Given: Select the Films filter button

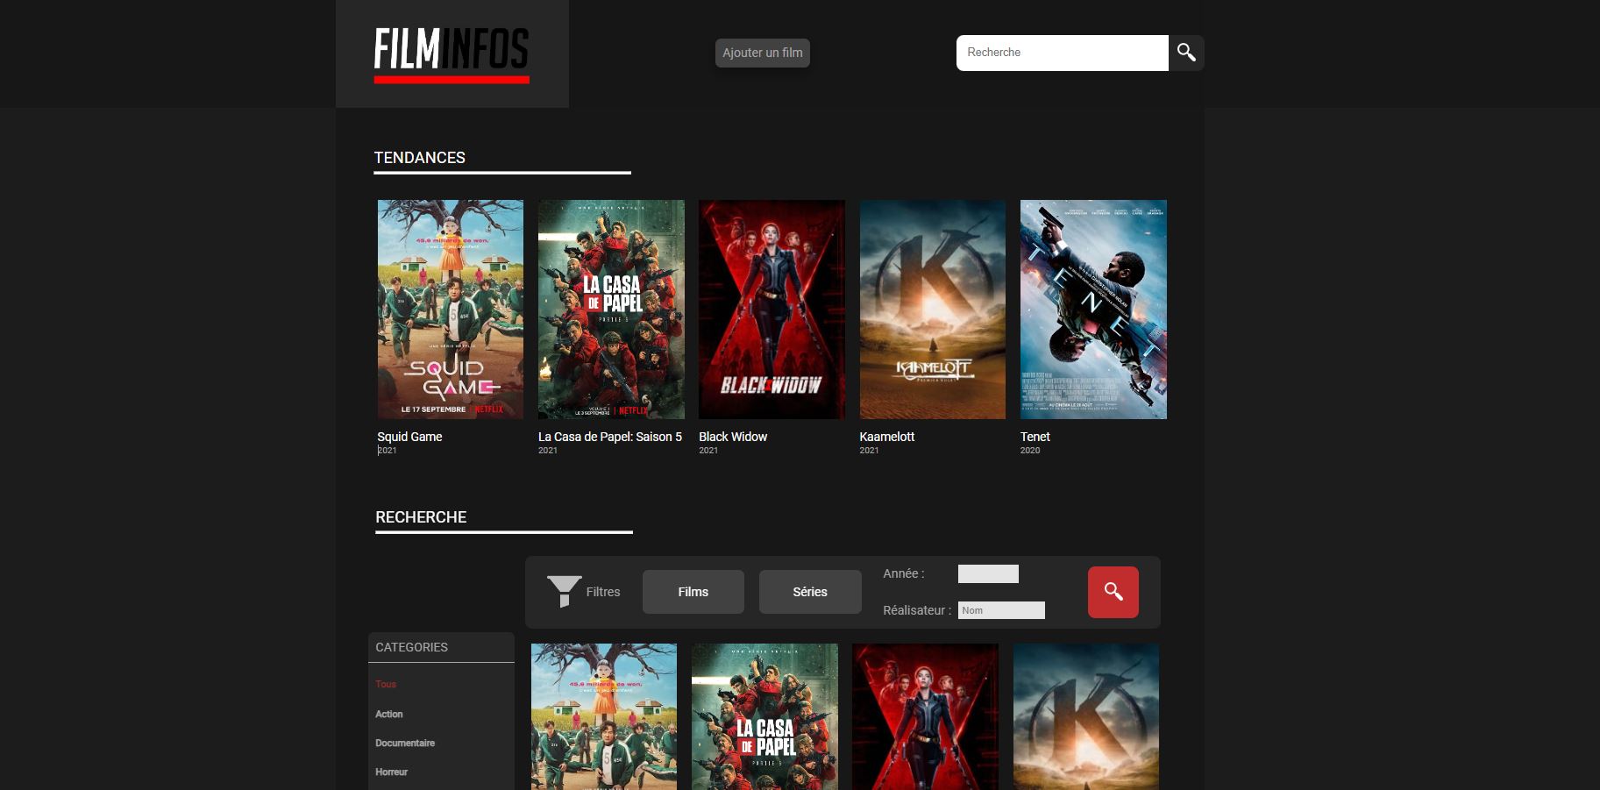Looking at the screenshot, I should coord(693,592).
